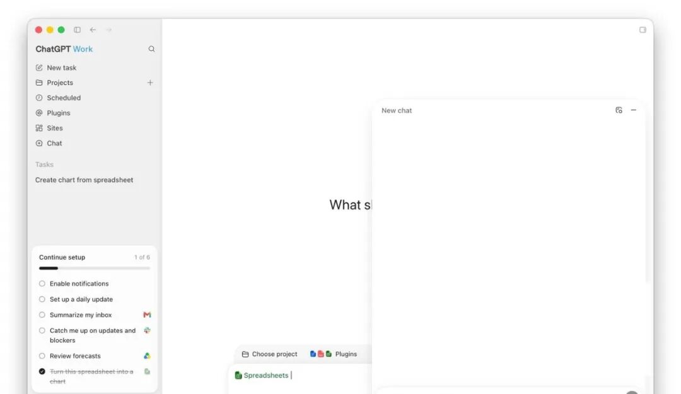Screen dimensions: 681x394
Task: Click the New chat title text
Action: pos(397,110)
